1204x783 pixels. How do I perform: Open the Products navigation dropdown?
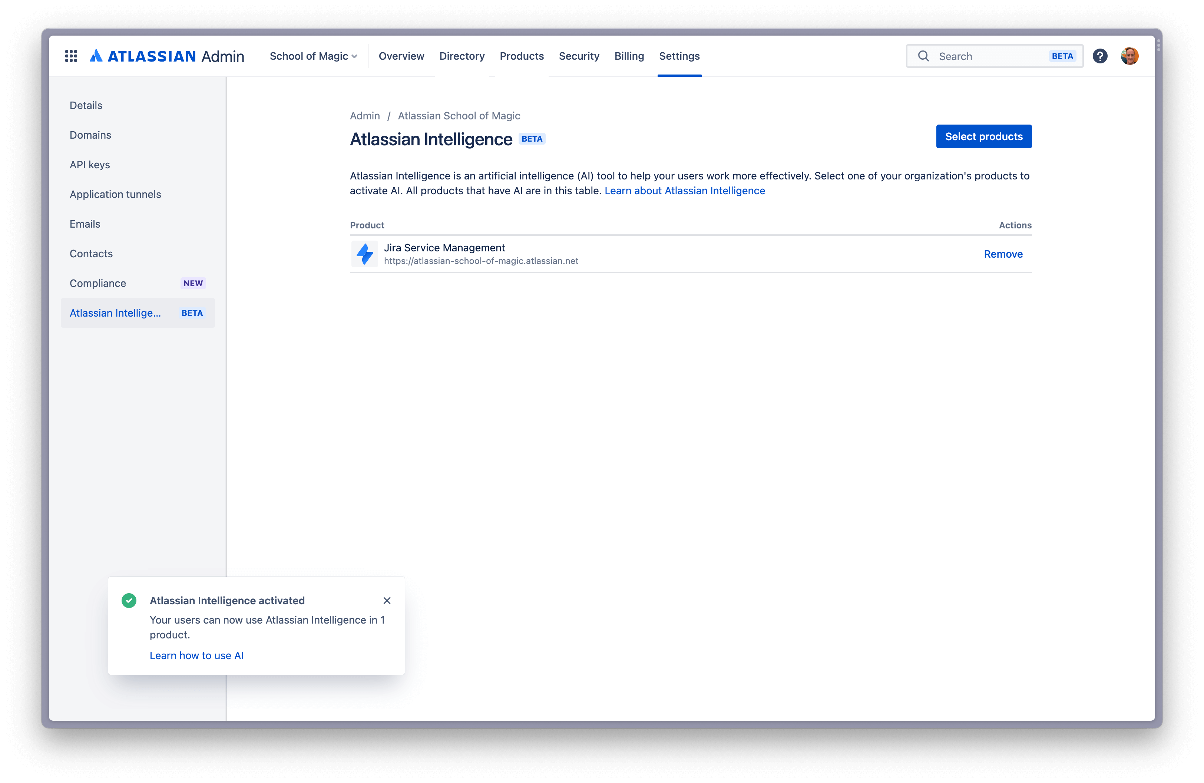(x=521, y=55)
